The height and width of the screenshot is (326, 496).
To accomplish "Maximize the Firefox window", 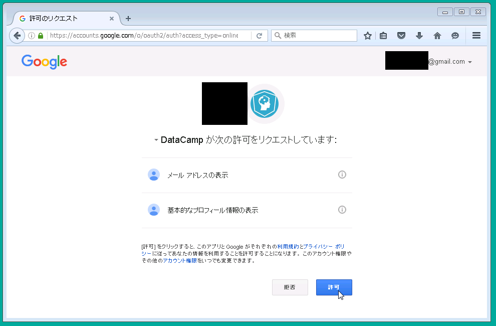I will (x=461, y=12).
